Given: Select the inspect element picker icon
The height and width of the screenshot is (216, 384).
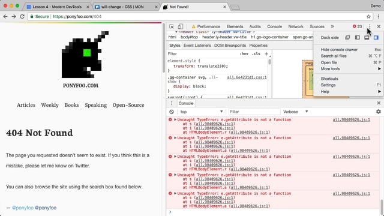Looking at the screenshot, I should pyautogui.click(x=172, y=26).
